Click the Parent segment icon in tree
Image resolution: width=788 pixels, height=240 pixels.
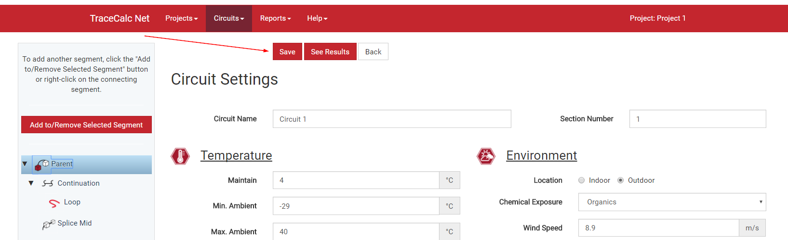pos(41,165)
